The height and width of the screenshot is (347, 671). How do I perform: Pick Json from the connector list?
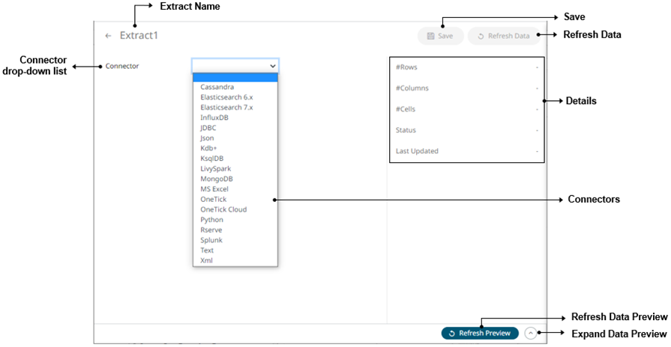(x=235, y=138)
